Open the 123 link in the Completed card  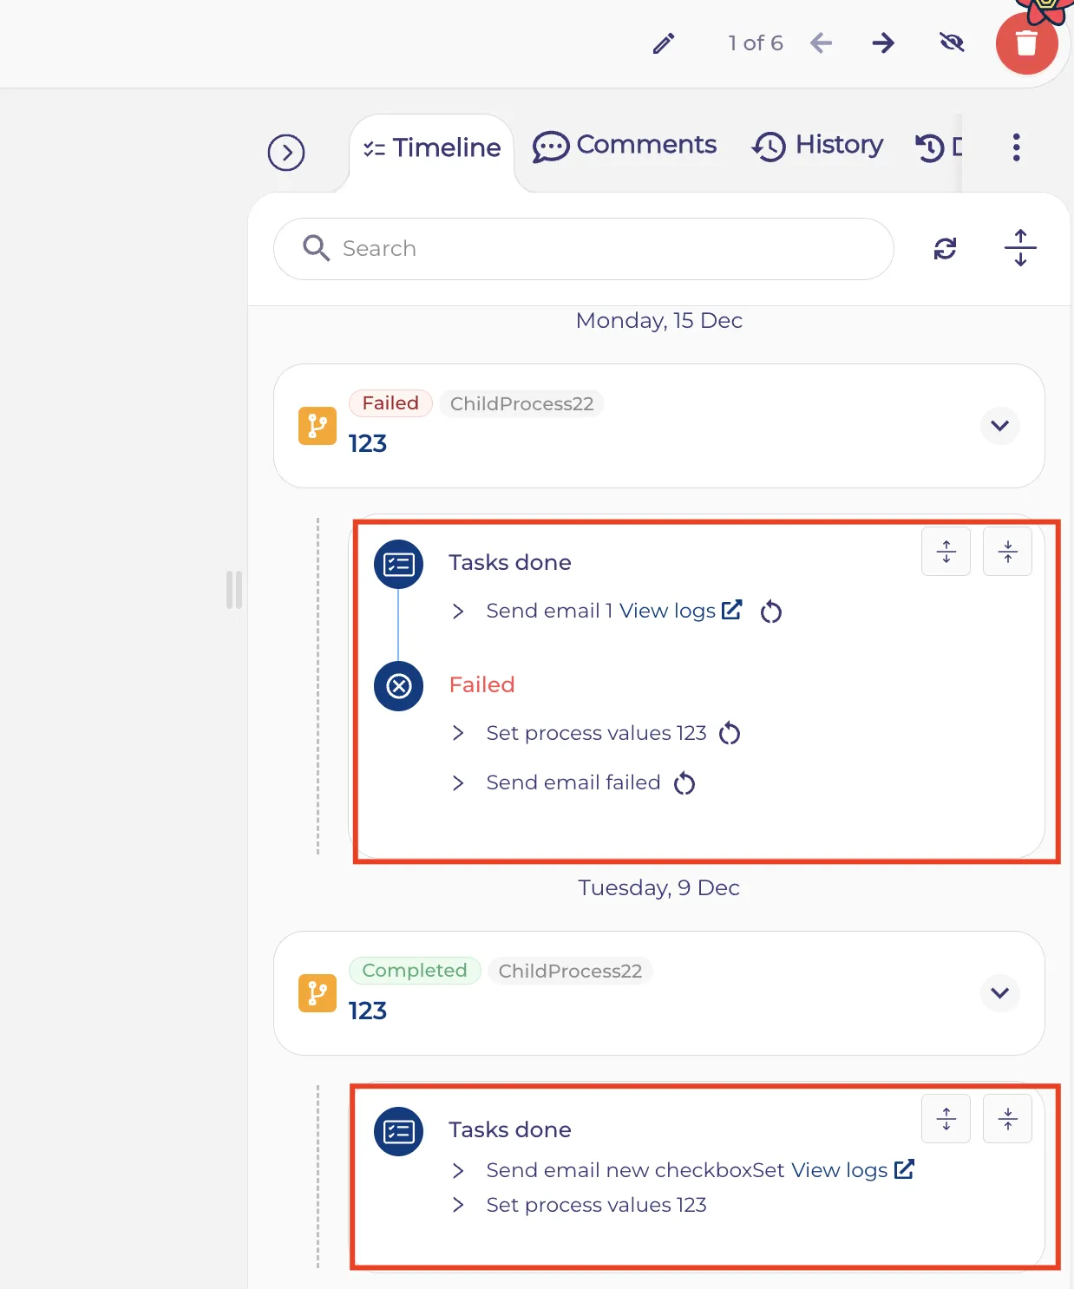click(x=368, y=1011)
